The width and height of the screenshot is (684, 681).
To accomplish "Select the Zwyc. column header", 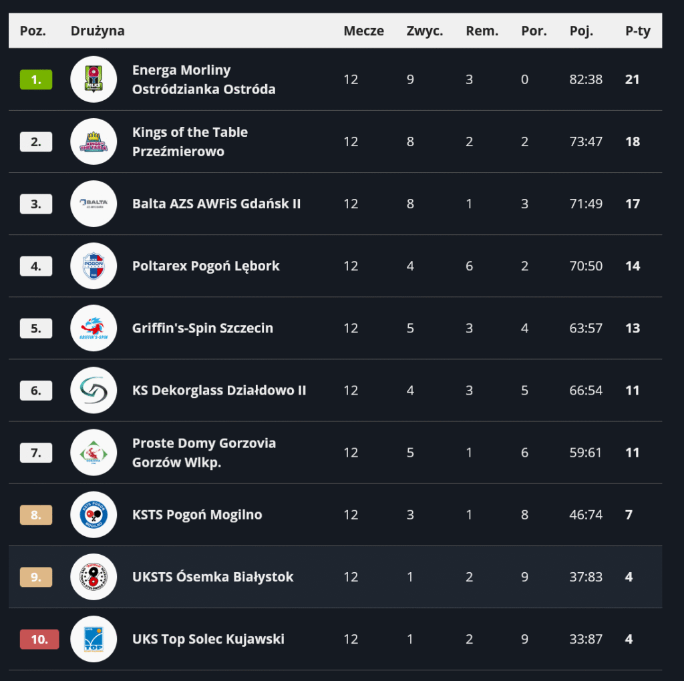I will 424,31.
